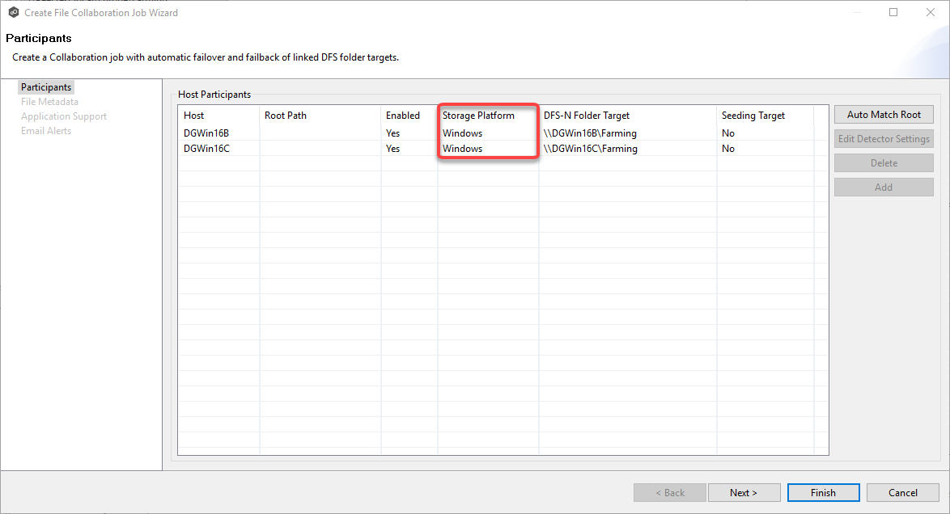Image resolution: width=950 pixels, height=514 pixels.
Task: Click the Next button
Action: pos(744,492)
